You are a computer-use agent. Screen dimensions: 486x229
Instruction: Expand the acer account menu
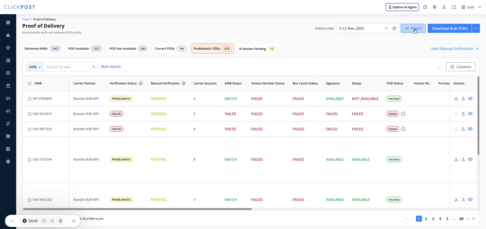tap(479, 7)
